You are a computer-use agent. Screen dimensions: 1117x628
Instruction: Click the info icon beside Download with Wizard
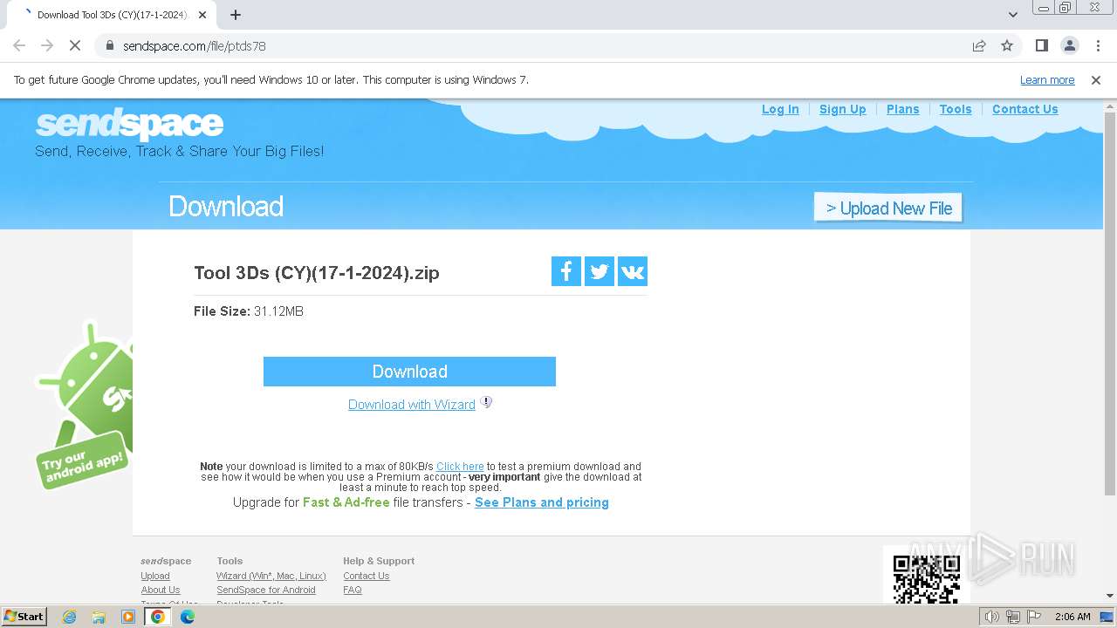pos(487,402)
